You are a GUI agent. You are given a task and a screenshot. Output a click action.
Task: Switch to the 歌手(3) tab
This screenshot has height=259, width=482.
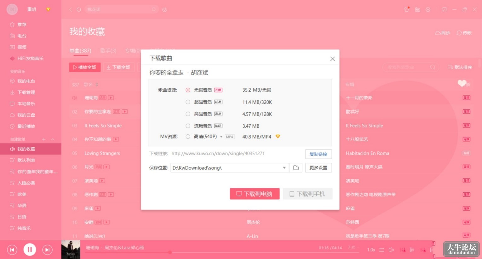pos(108,51)
